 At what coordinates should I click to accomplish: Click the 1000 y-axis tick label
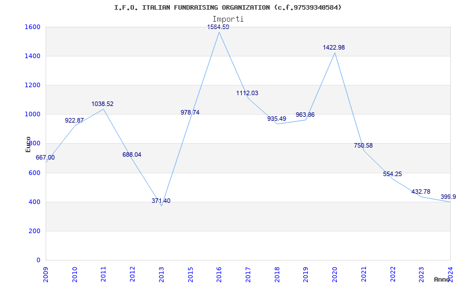click(x=32, y=115)
